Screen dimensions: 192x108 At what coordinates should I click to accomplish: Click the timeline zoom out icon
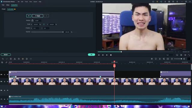[x=172, y=59]
